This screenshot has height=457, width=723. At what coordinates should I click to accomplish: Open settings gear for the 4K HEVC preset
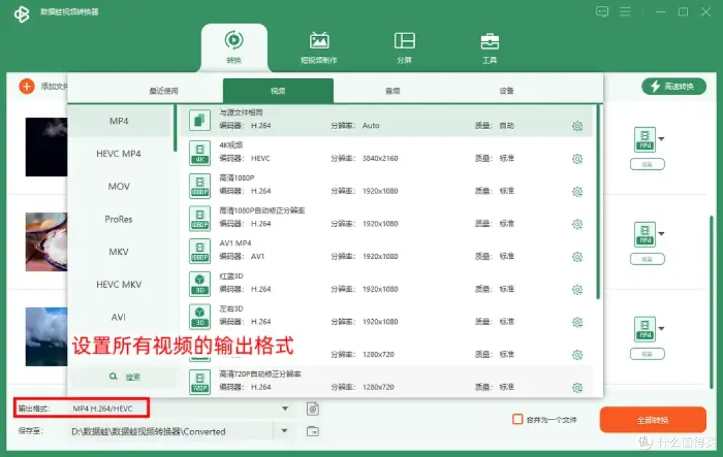577,159
